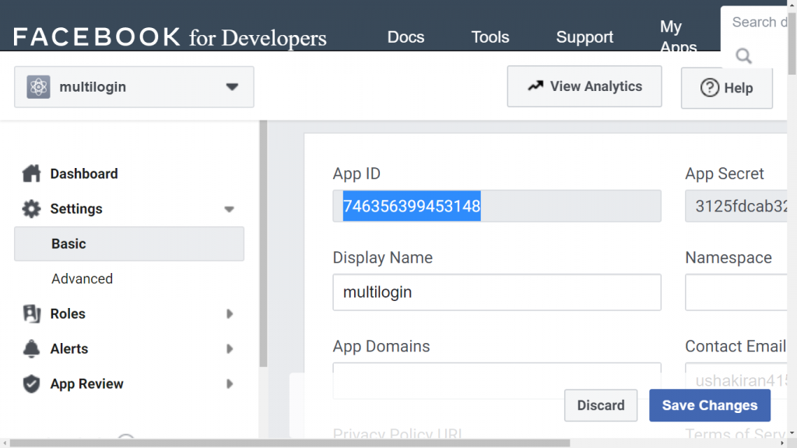797x448 pixels.
Task: Go to My Apps
Action: (678, 36)
